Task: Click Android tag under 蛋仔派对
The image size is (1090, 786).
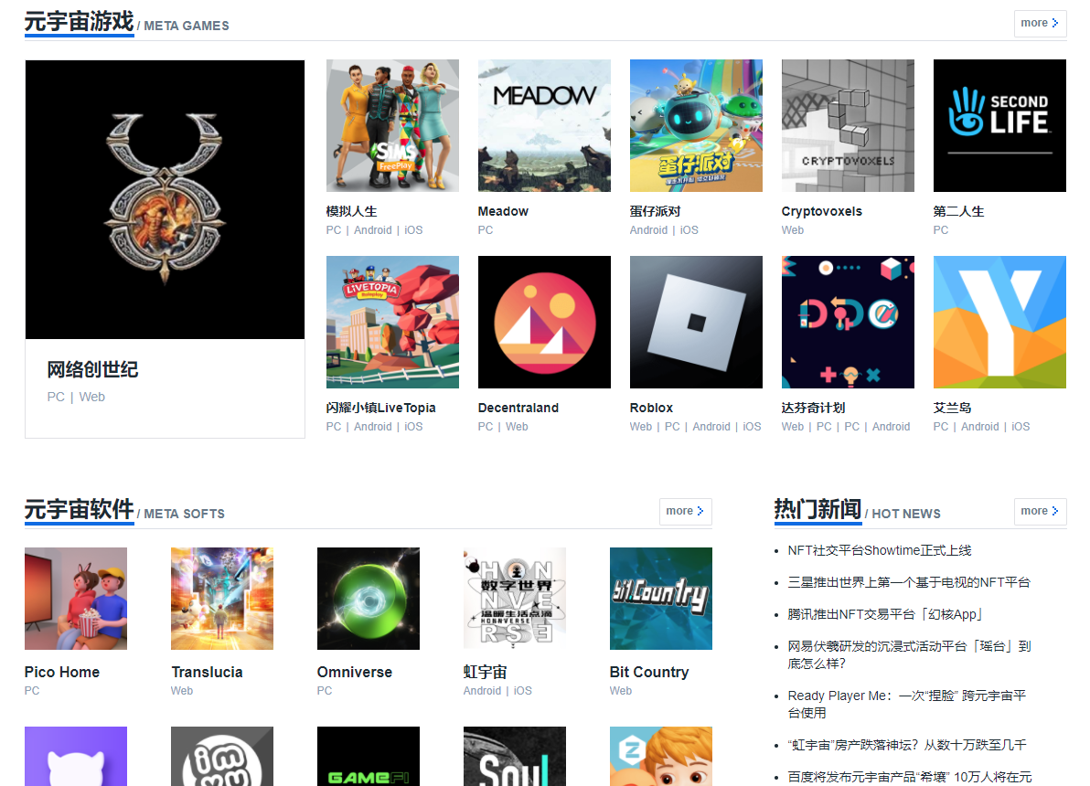Action: [x=648, y=230]
